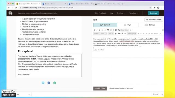Click the paste as plain text icon
Image resolution: width=175 pixels, height=98 pixels.
coord(116,30)
